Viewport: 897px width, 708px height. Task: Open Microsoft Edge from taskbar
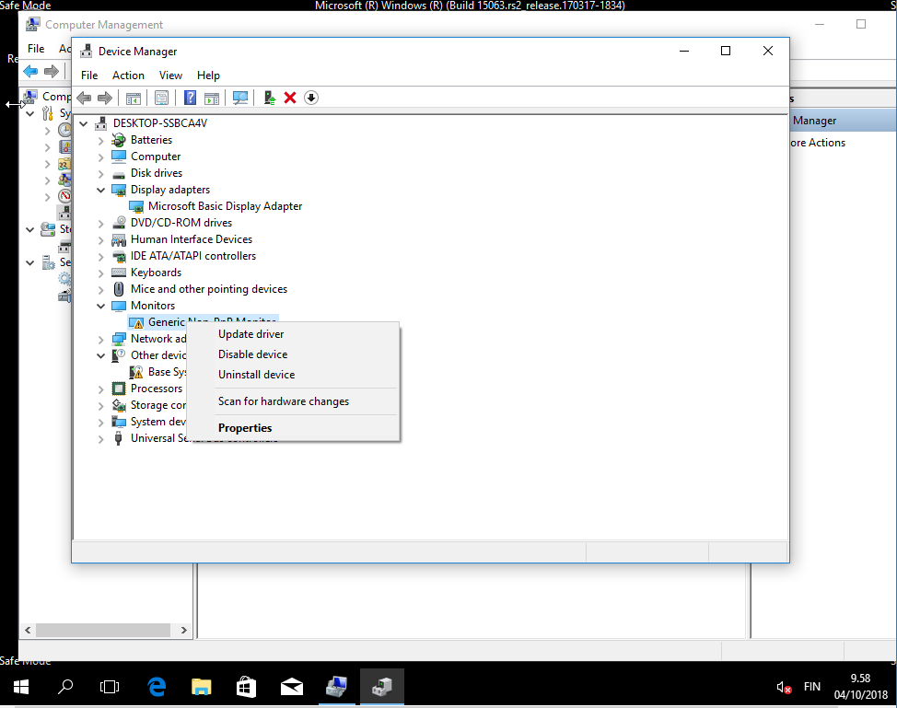(157, 687)
